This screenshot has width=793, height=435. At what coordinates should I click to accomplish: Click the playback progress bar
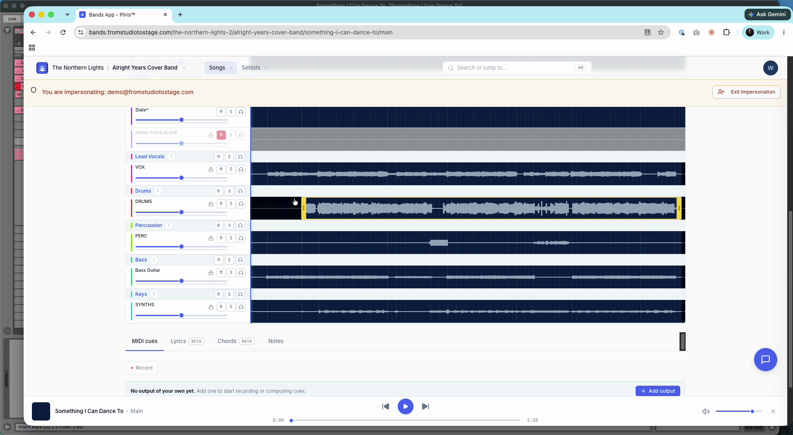click(405, 420)
